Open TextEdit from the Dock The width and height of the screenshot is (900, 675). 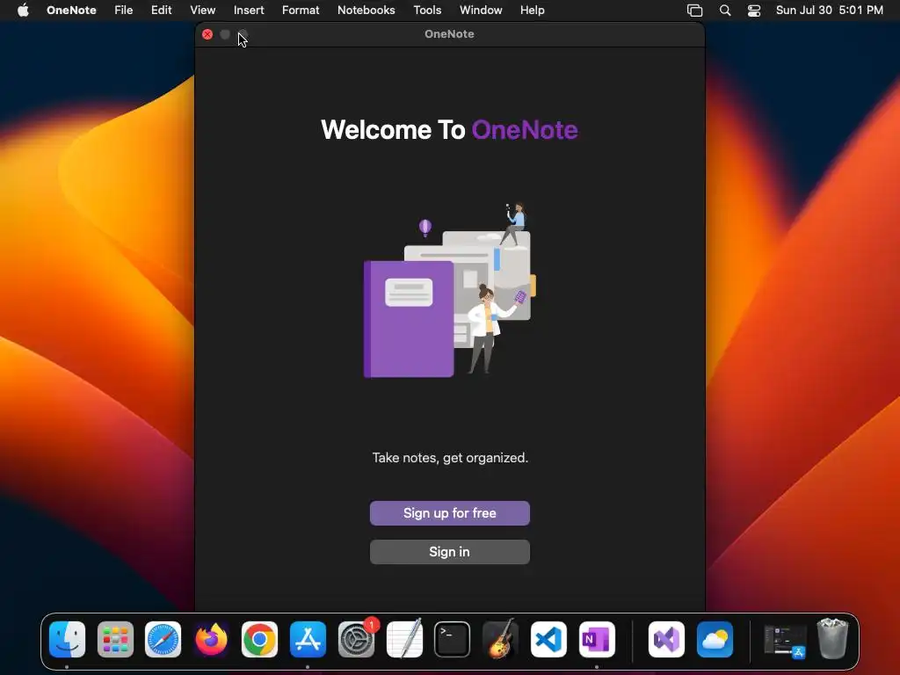[404, 640]
